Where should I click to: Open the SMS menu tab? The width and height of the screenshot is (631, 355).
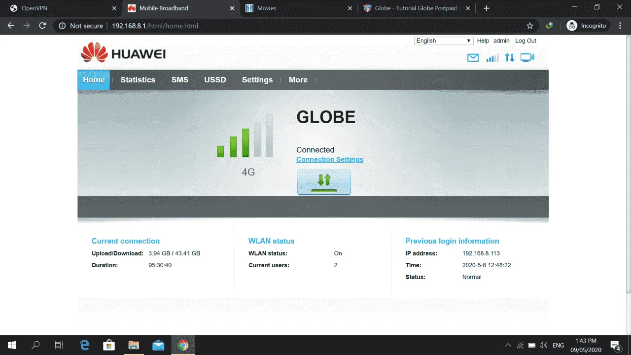coord(180,80)
